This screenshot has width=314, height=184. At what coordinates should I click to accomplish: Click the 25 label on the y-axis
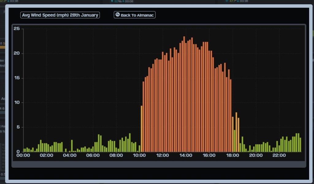tap(17, 29)
